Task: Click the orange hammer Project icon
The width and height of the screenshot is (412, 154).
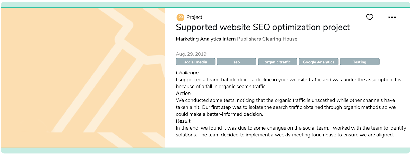Action: coord(180,17)
